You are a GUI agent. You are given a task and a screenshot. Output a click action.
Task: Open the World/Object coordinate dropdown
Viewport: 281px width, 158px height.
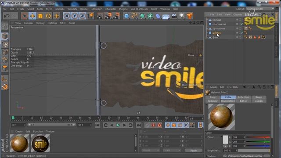pos(150,150)
